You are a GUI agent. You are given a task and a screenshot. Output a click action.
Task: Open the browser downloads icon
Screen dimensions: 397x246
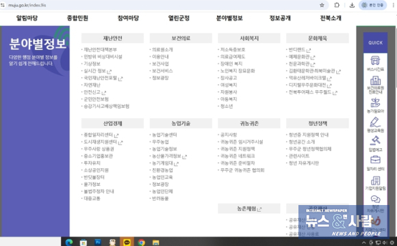352,5
